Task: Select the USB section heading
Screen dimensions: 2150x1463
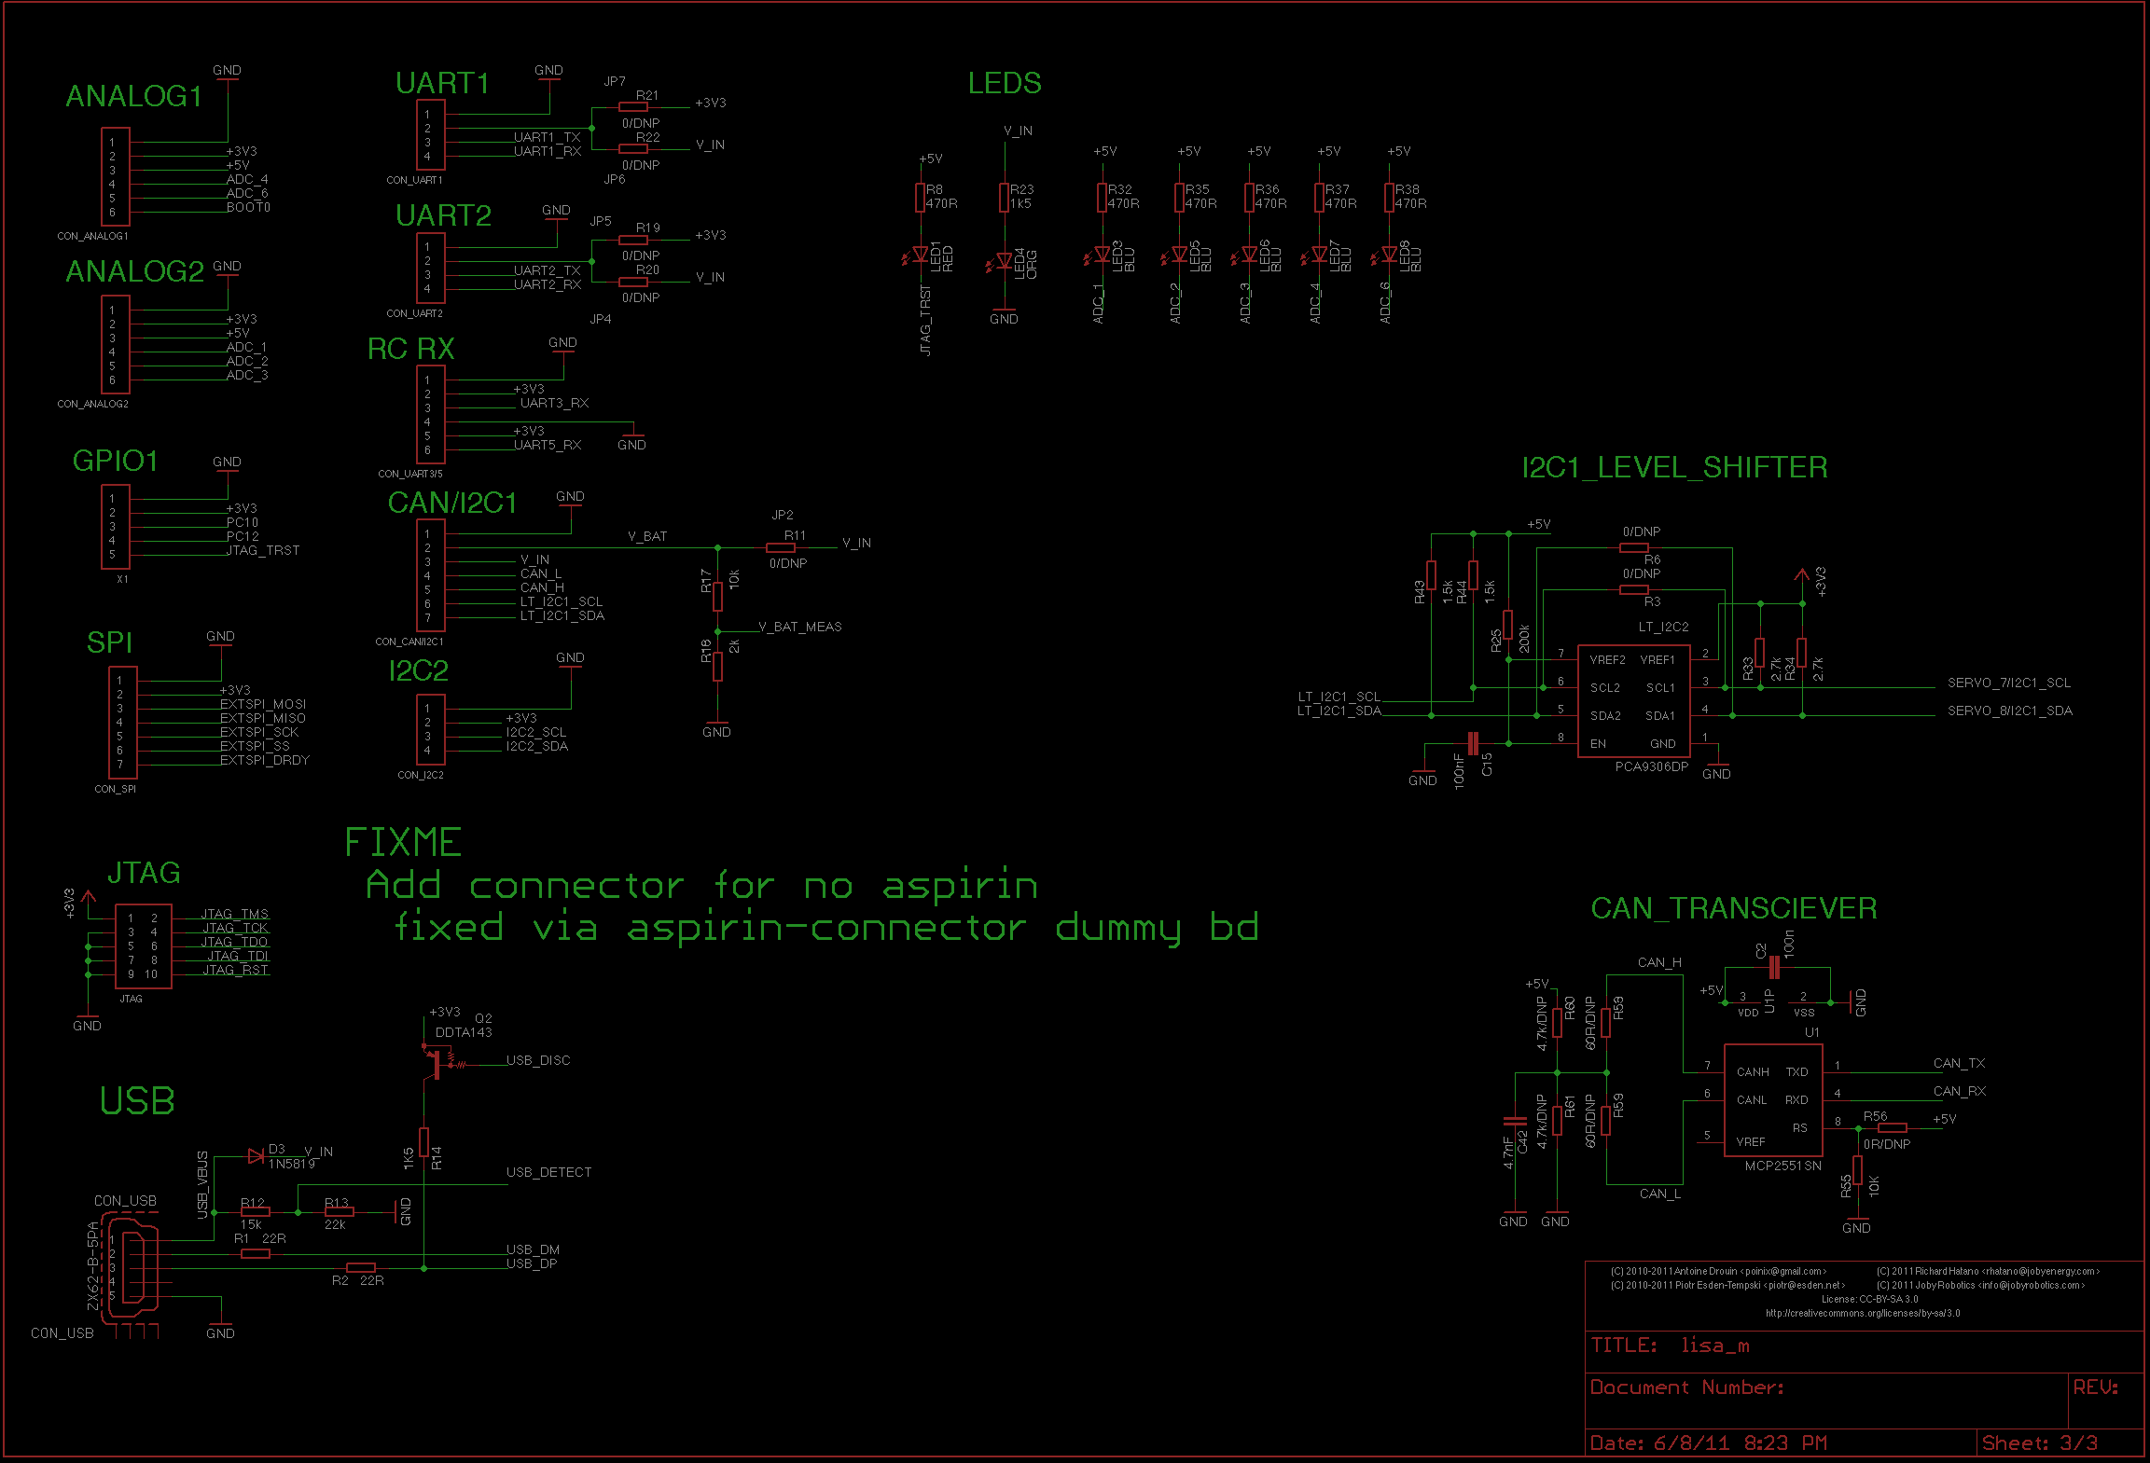Action: pyautogui.click(x=137, y=1101)
